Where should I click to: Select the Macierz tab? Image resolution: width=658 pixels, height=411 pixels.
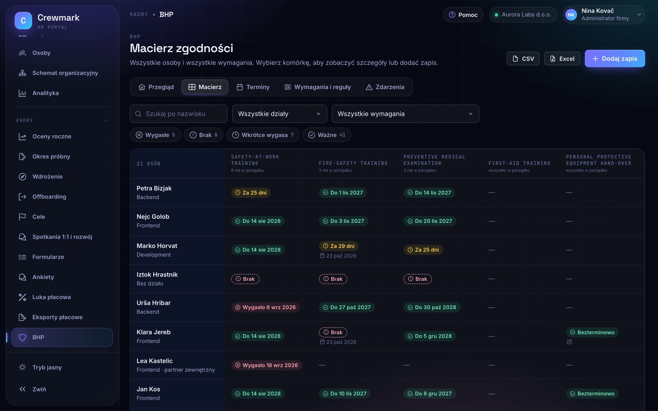205,87
